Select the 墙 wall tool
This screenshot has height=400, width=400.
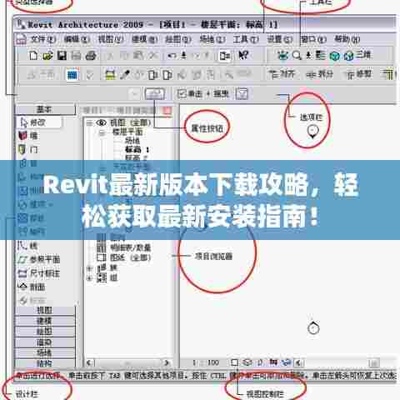point(27,136)
